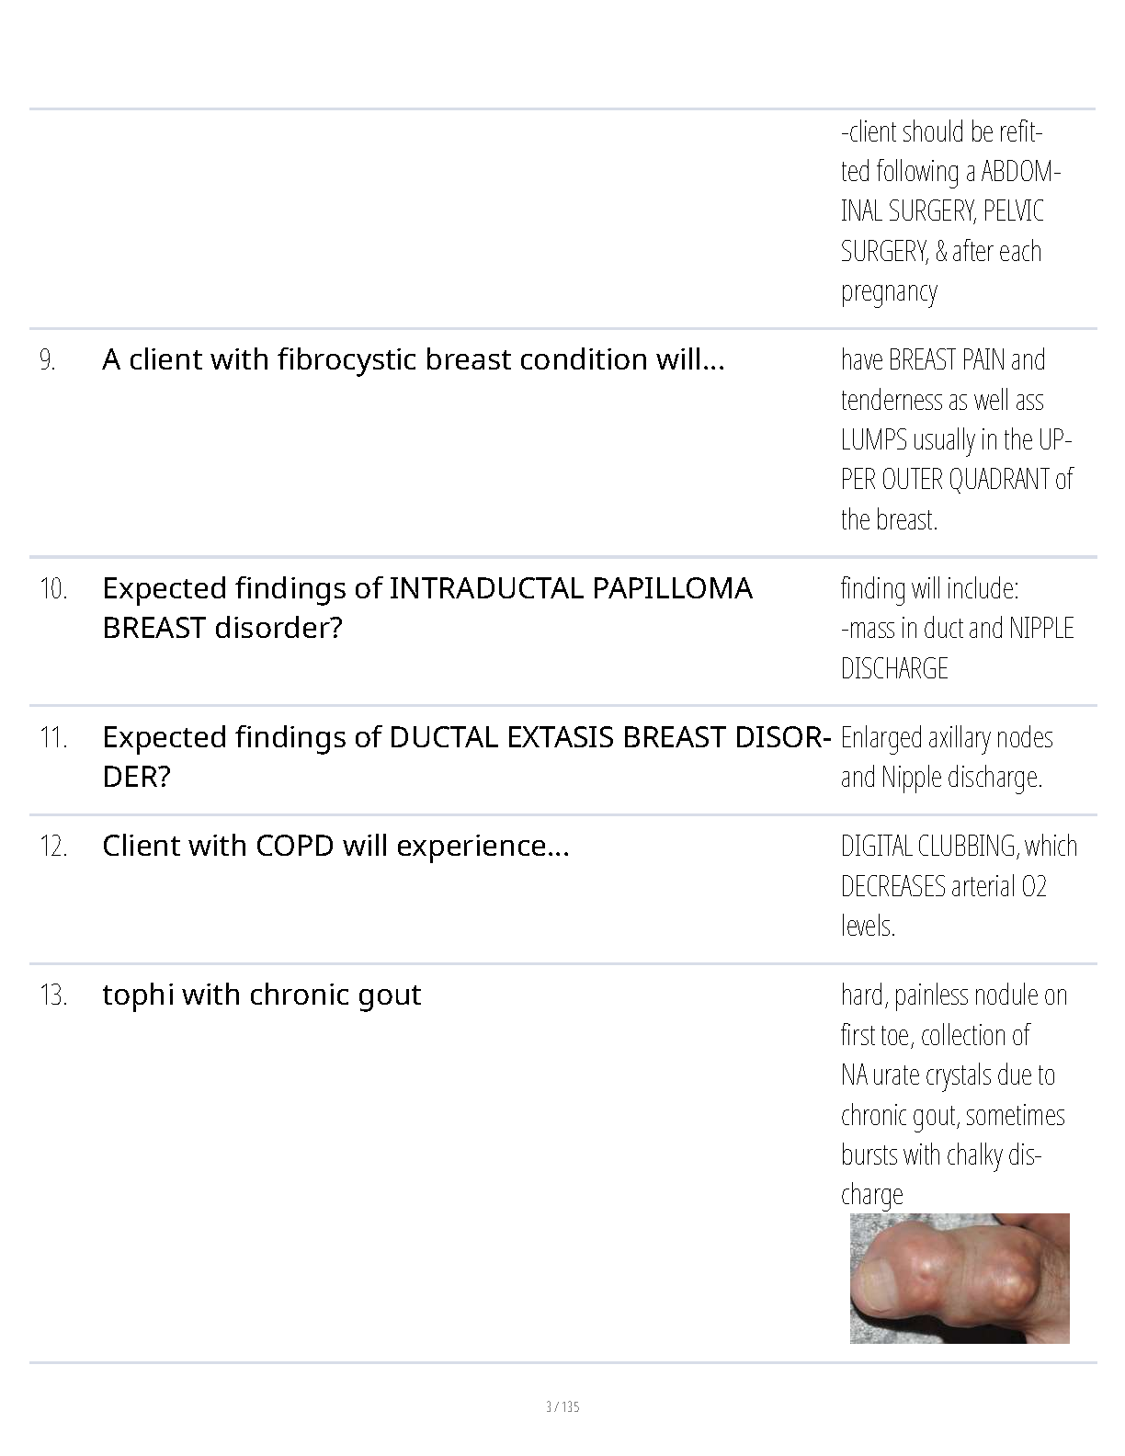Click the "have BREAST PAIN and" answer line
Image resolution: width=1125 pixels, height=1456 pixels.
pos(942,359)
